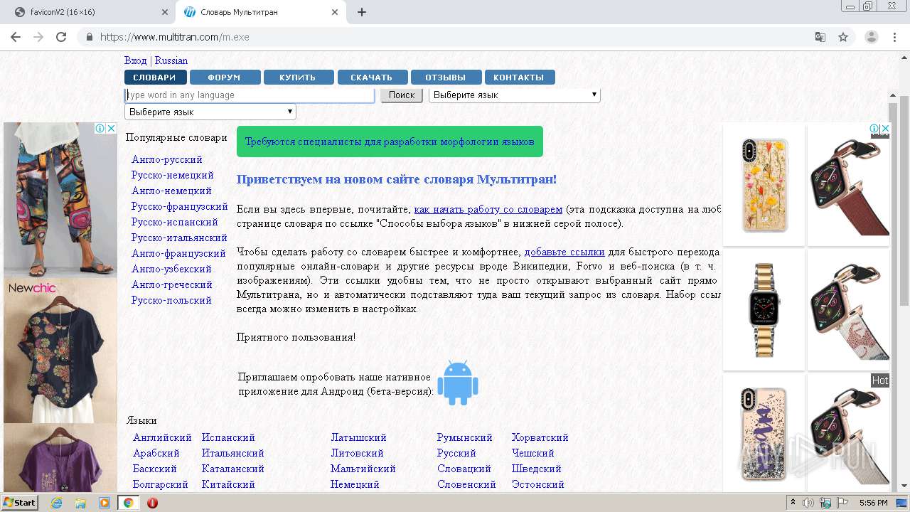Open the Русско-испанский dictionary
This screenshot has height=512, width=910.
(x=175, y=222)
